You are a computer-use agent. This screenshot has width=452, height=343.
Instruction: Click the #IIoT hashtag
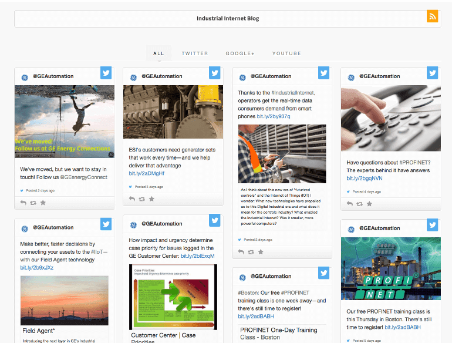tap(97, 252)
